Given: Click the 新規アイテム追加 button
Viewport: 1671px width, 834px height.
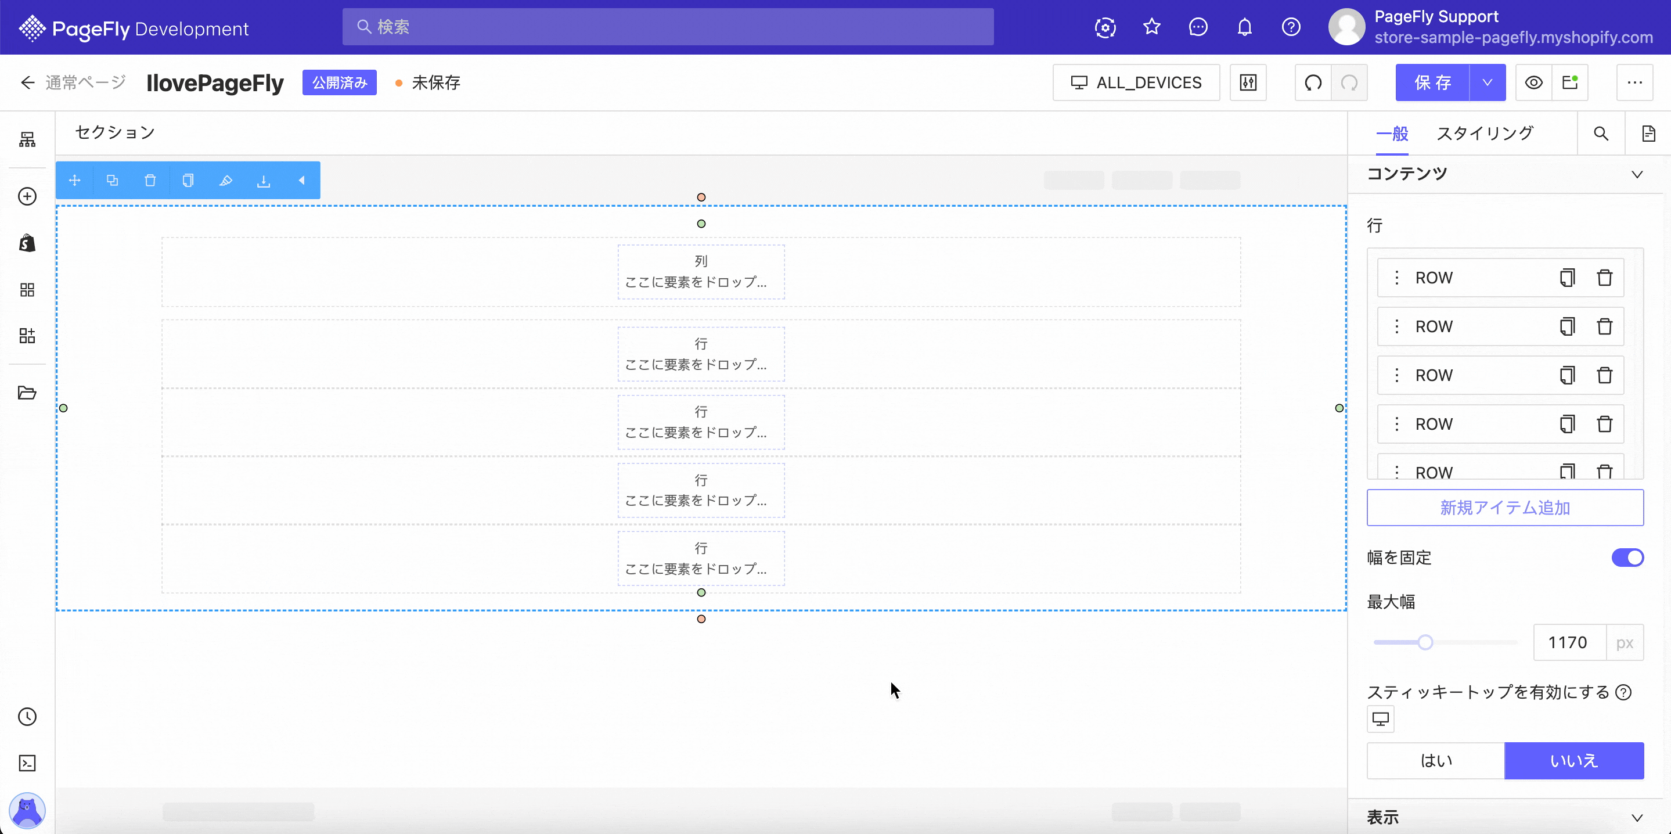Looking at the screenshot, I should (x=1505, y=508).
